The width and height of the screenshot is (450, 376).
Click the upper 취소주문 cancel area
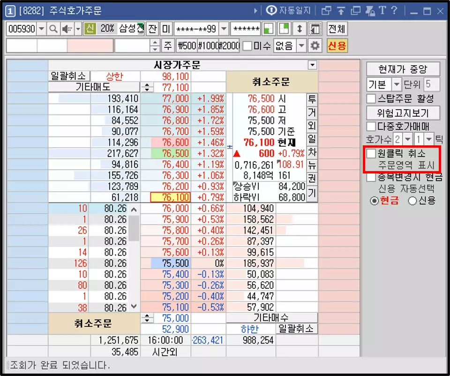click(x=272, y=82)
